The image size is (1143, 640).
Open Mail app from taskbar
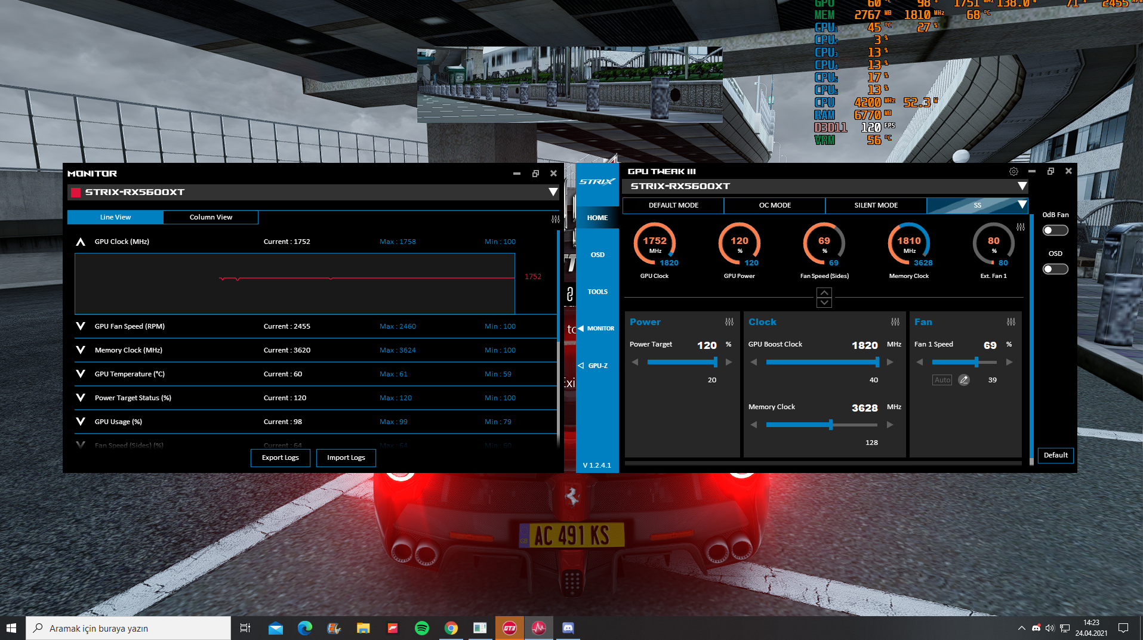[x=275, y=628]
